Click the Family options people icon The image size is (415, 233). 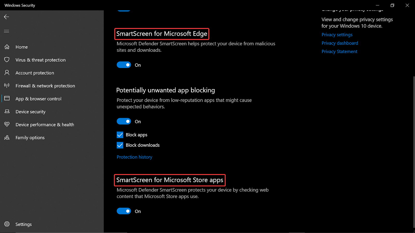tap(7, 137)
